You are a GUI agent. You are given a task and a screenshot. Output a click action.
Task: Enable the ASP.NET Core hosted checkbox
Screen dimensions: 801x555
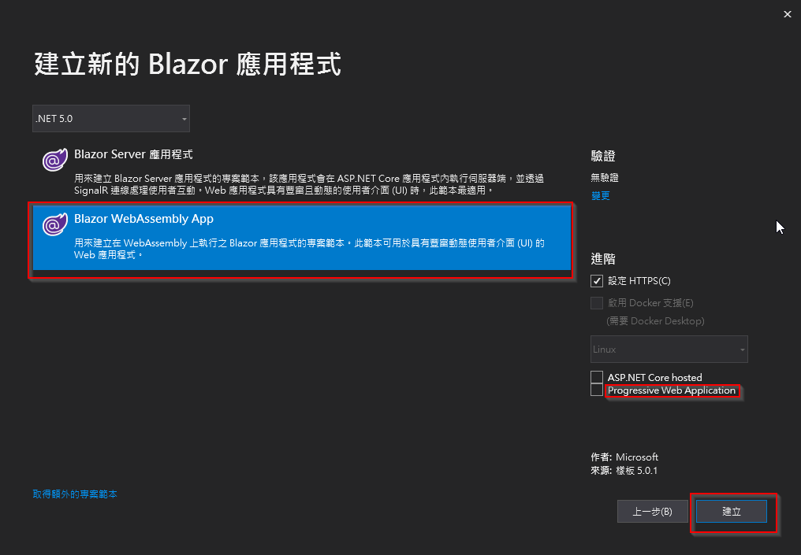[x=597, y=377]
